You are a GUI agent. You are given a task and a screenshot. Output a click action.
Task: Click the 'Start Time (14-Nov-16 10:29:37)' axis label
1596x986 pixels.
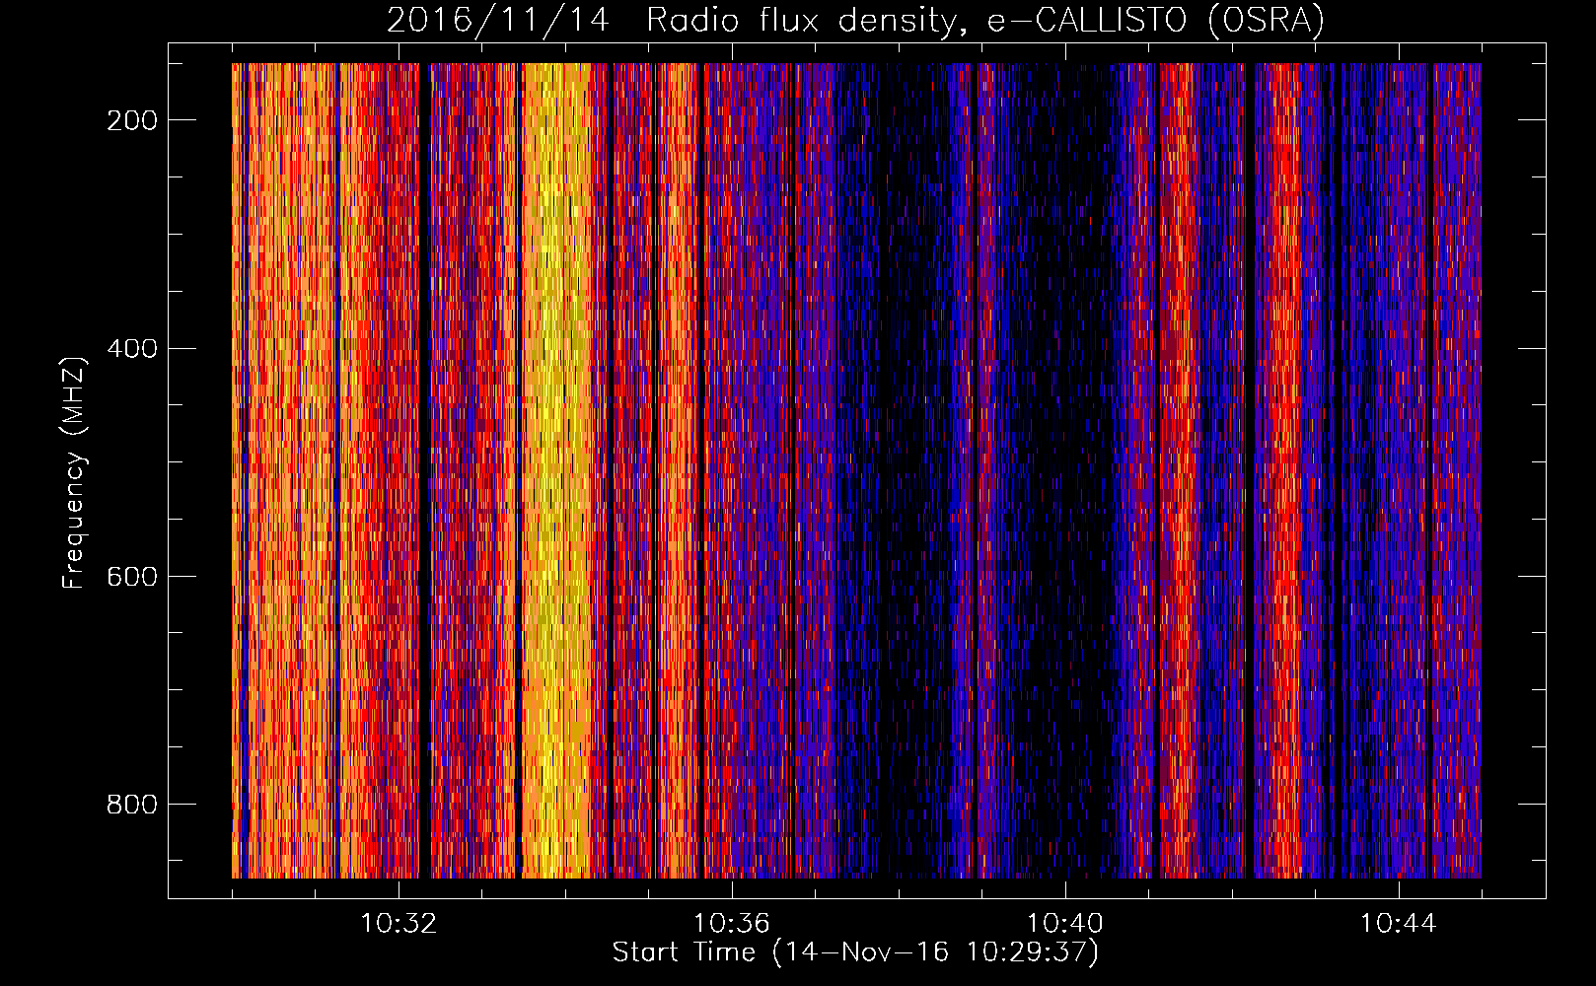(x=855, y=952)
